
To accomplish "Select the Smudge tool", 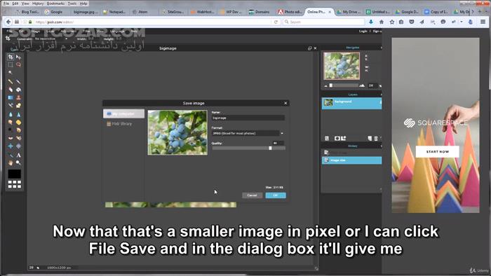I will [11, 122].
